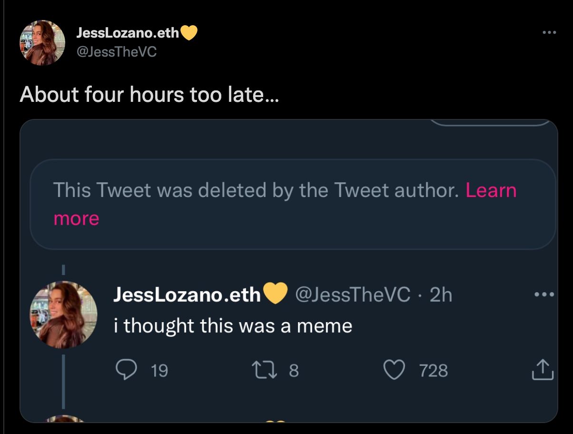Open the main tweet author's profile picture
This screenshot has width=573, height=434.
pos(42,43)
